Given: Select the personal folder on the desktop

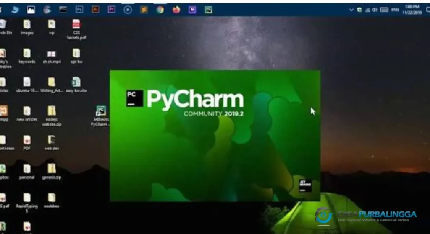Looking at the screenshot, I should click(27, 172).
